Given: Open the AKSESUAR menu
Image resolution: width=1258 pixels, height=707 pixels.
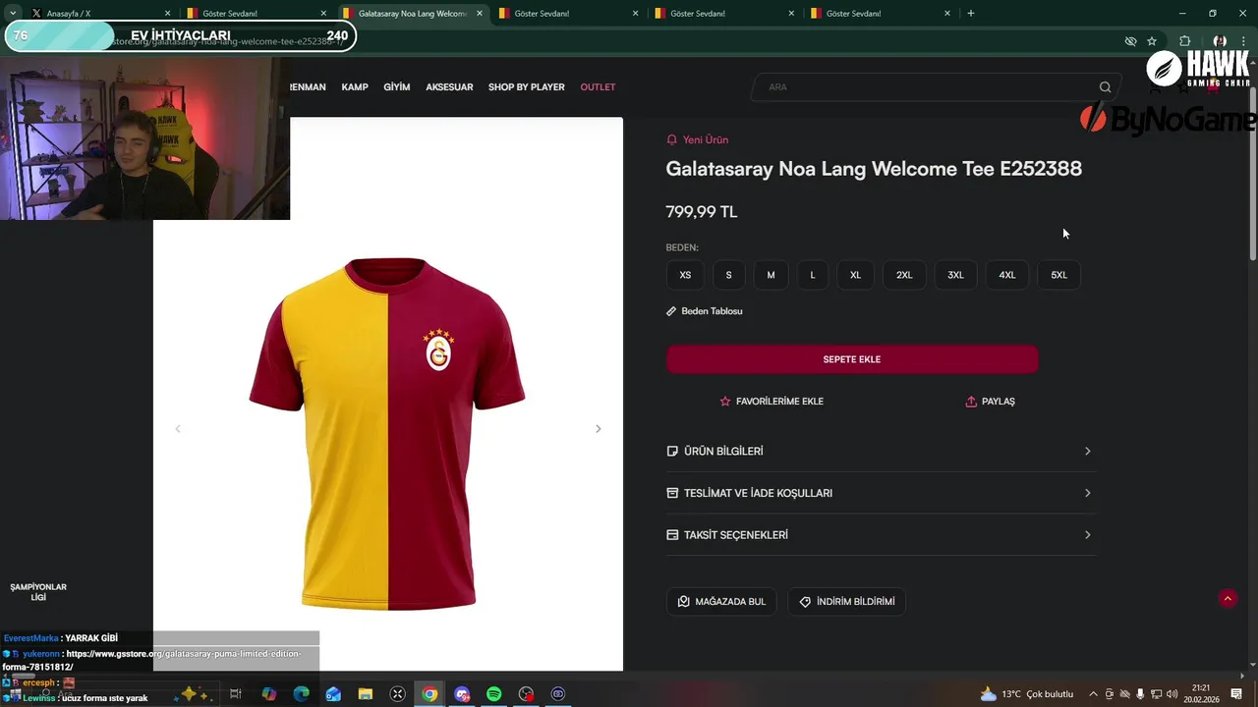Looking at the screenshot, I should coord(449,87).
